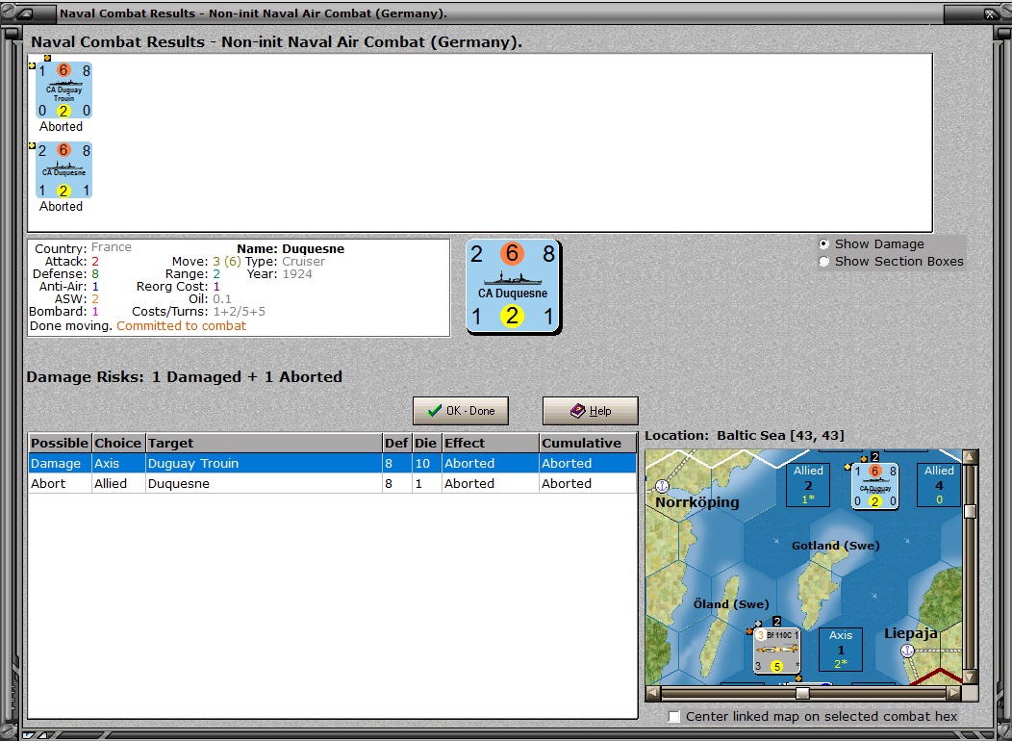Image resolution: width=1012 pixels, height=741 pixels.
Task: Open the Help button
Action: tap(591, 411)
